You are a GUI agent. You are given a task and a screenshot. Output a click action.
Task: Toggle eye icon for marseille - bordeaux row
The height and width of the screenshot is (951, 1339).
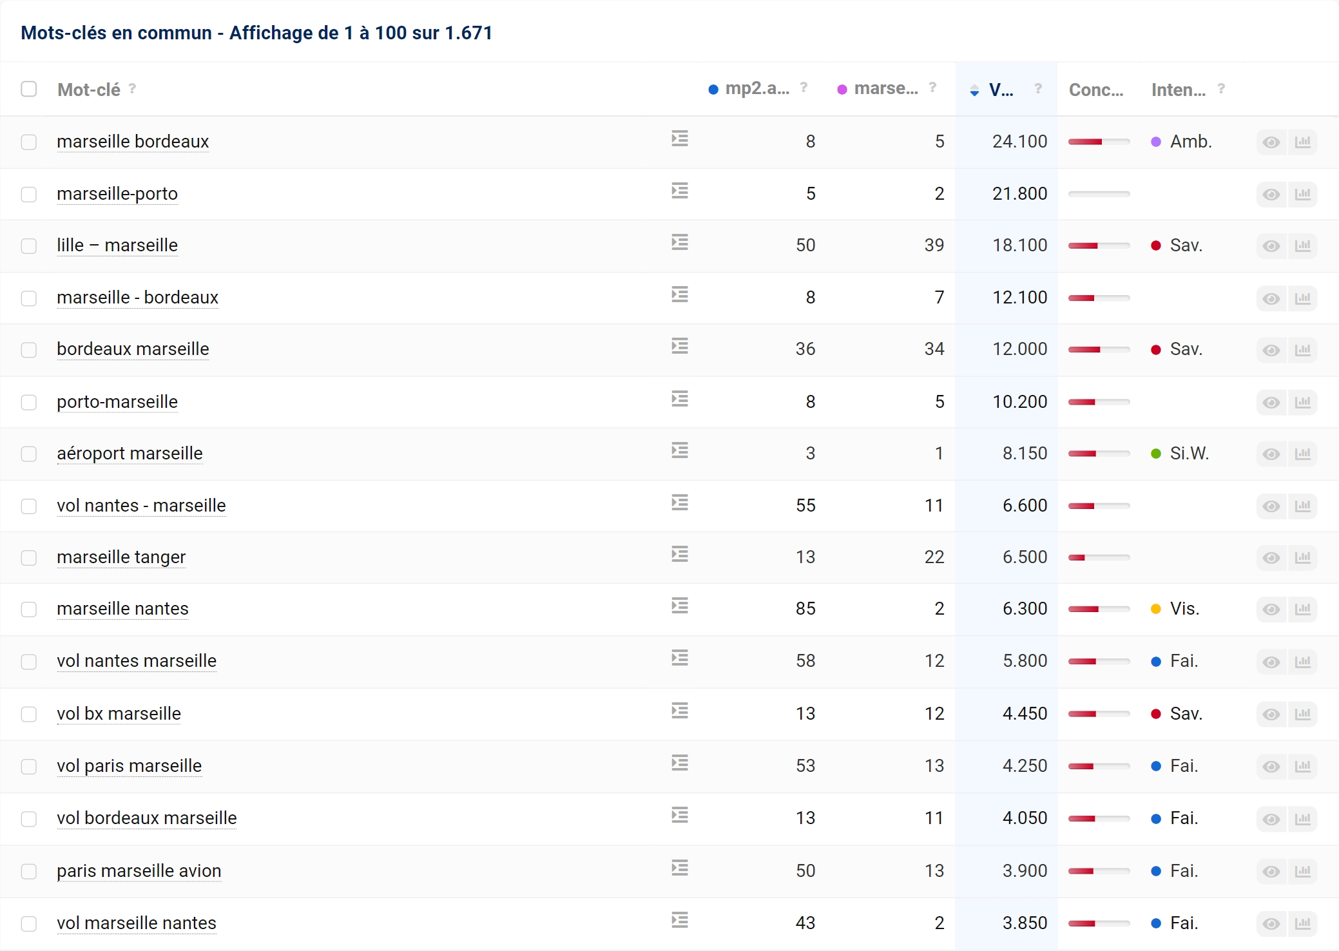1271,298
